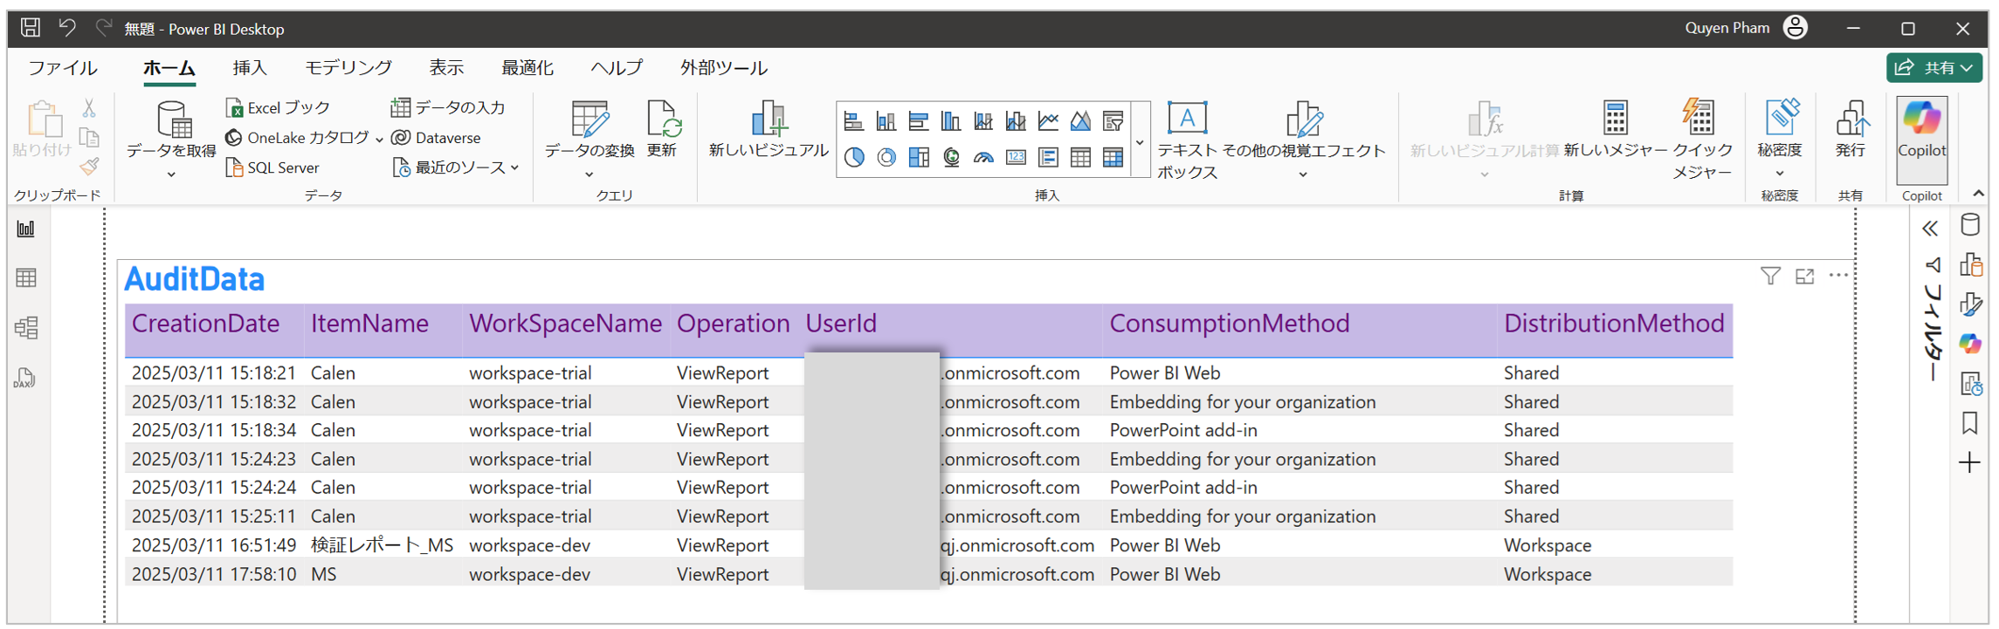This screenshot has height=629, width=1999.
Task: Open the Sensitivity dropdown
Action: 1780,140
